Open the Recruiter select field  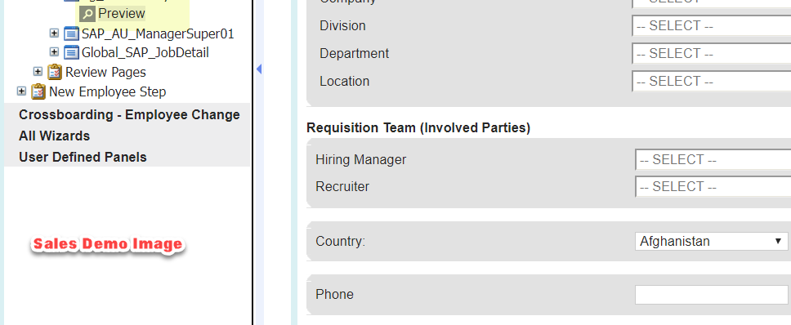pos(713,187)
